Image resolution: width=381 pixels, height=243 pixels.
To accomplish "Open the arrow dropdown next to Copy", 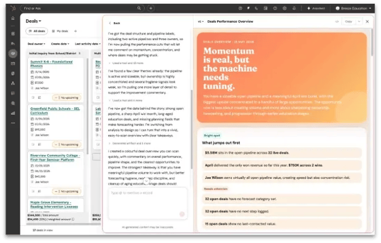I will pos(359,22).
